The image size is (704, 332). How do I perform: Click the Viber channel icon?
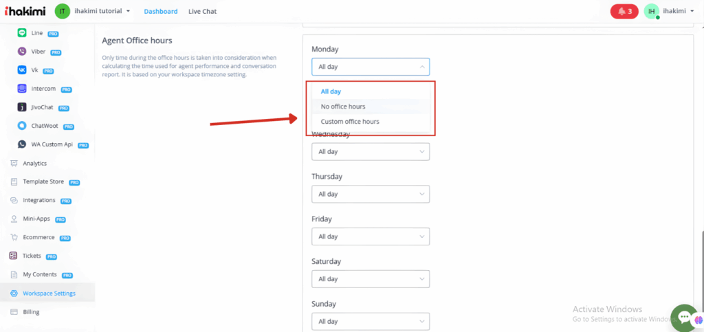pyautogui.click(x=22, y=51)
